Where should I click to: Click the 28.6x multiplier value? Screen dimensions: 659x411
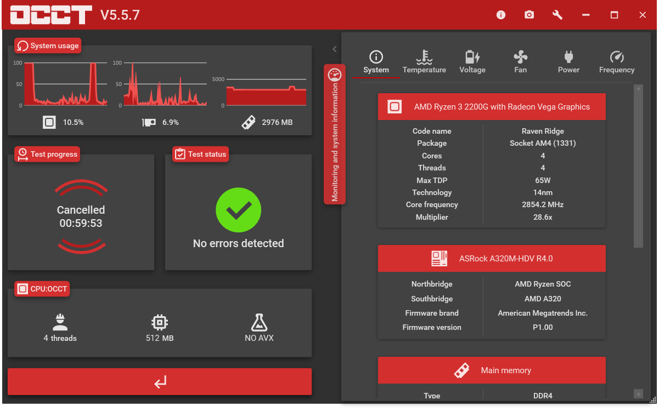coord(543,217)
